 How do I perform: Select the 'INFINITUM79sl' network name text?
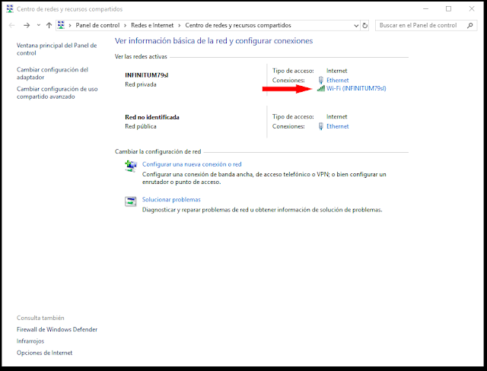coord(147,75)
